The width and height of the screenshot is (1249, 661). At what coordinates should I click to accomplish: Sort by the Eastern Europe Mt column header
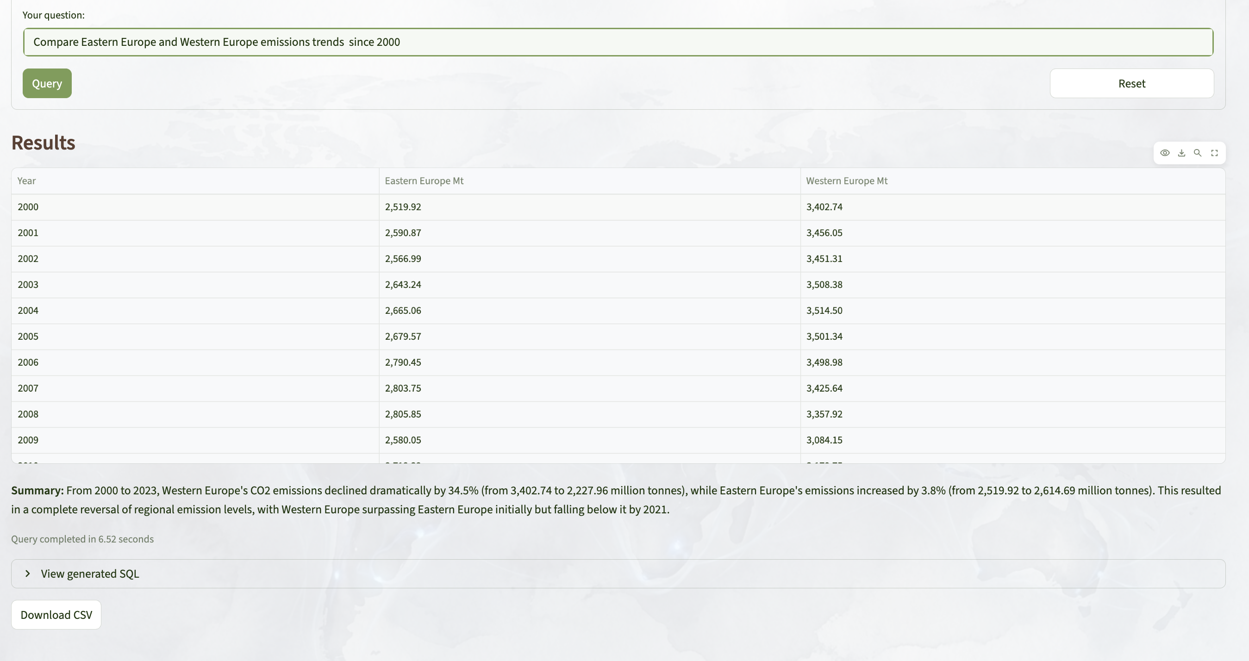pyautogui.click(x=424, y=181)
